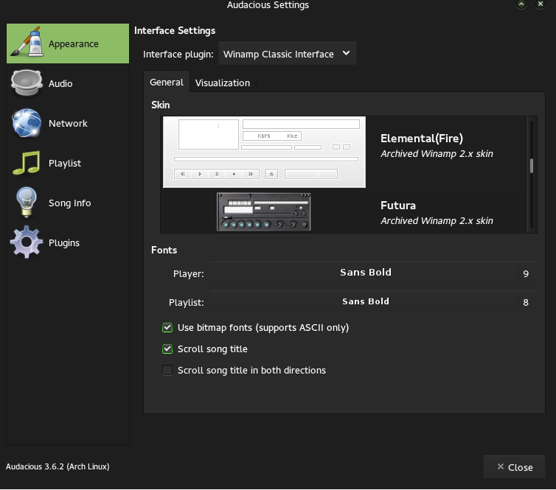Open Playlist font chooser Sans Bold

[365, 301]
